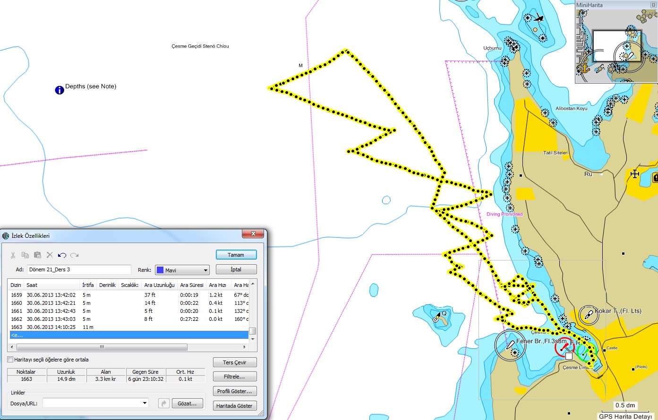
Task: Click the Undo arrow icon
Action: click(x=62, y=255)
